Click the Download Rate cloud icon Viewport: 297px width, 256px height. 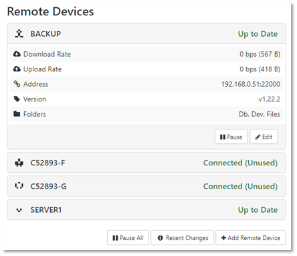pyautogui.click(x=17, y=54)
